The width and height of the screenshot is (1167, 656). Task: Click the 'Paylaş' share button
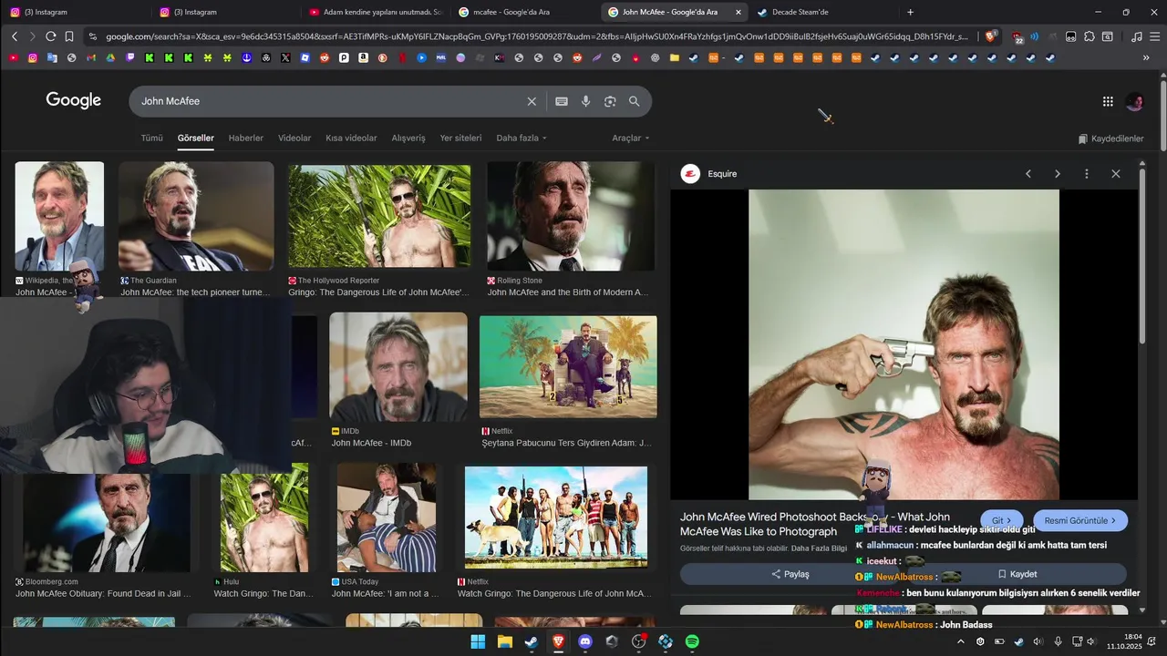790,575
